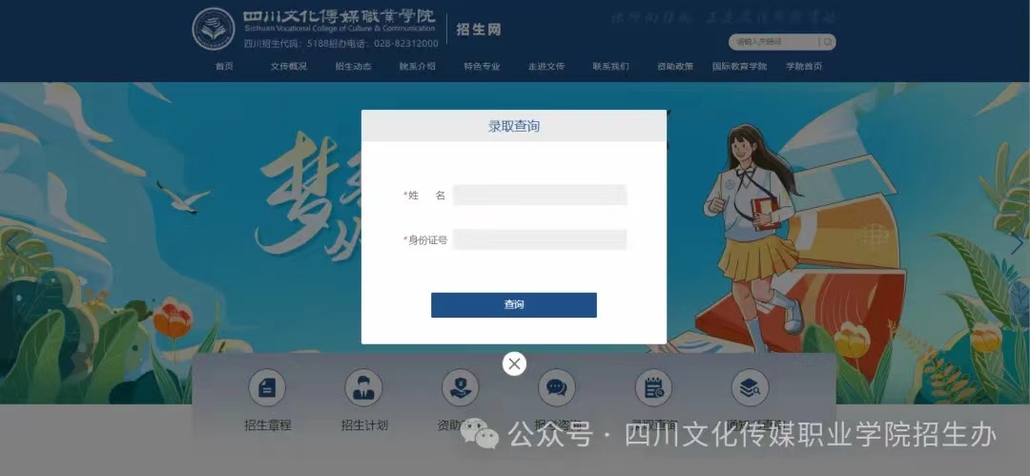Screen dimensions: 1030x476
Task: Go to 联系我们 in navigation bar
Action: (610, 67)
